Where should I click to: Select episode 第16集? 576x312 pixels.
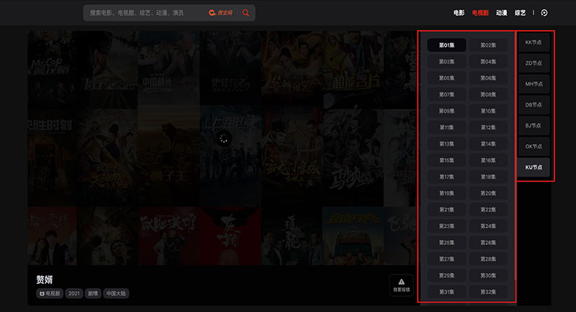(x=488, y=160)
